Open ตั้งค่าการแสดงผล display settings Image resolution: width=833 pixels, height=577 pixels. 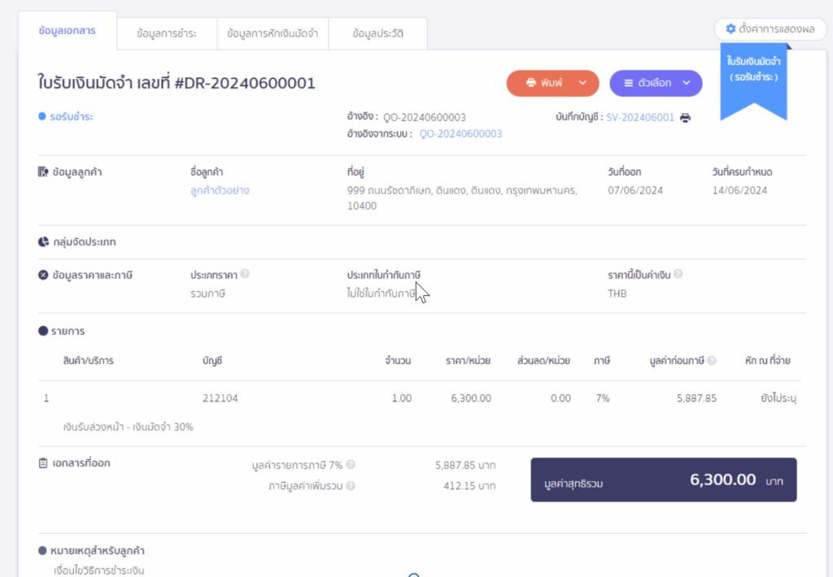click(770, 28)
